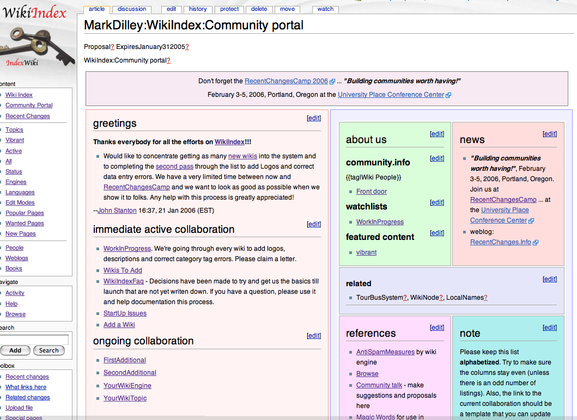
Task: Select the protect tab
Action: (x=229, y=9)
